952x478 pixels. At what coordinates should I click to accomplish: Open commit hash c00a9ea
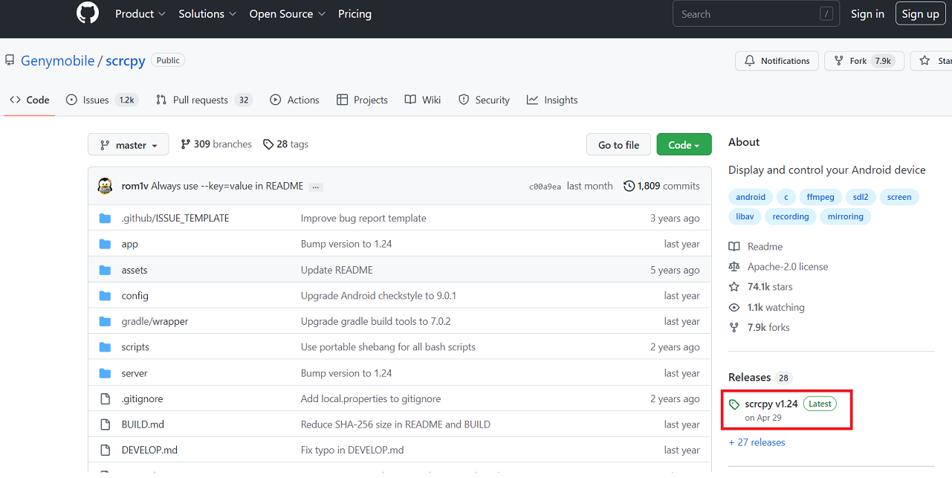(x=545, y=187)
